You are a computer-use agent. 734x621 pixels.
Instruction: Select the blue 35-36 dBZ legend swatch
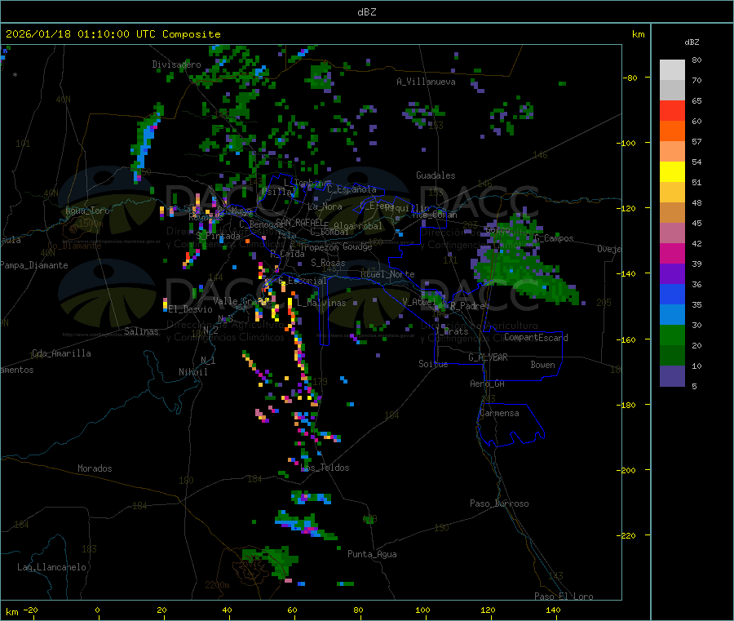tap(672, 294)
